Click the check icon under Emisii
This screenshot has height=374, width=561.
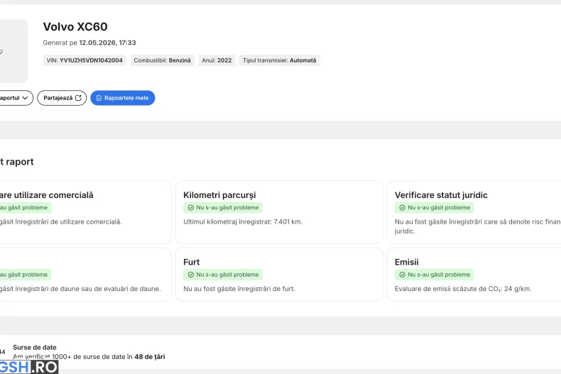click(402, 275)
